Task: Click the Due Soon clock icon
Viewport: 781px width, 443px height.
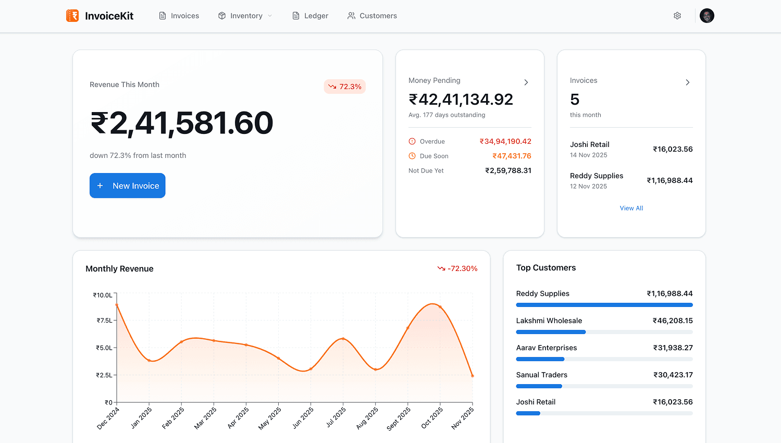Action: pyautogui.click(x=412, y=156)
